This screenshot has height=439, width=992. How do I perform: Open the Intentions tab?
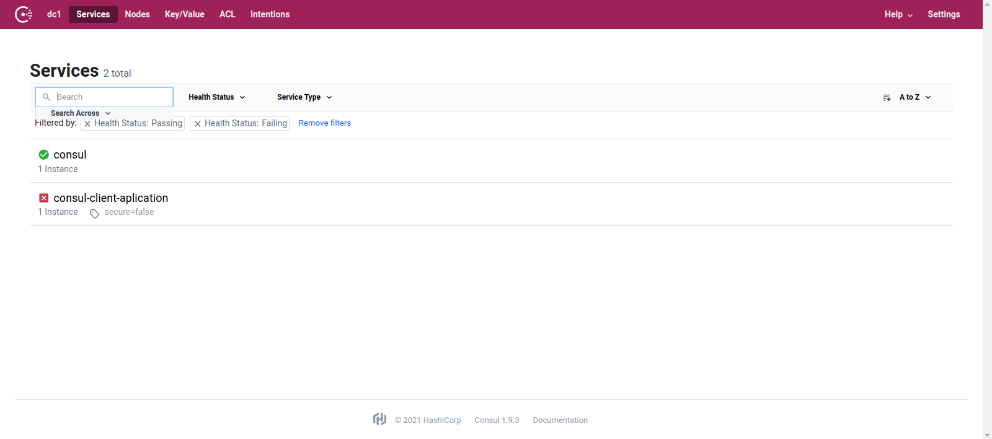[x=270, y=14]
